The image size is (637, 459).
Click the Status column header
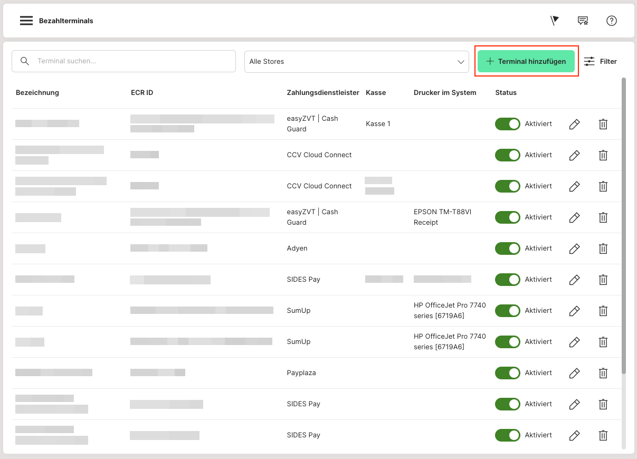(506, 93)
